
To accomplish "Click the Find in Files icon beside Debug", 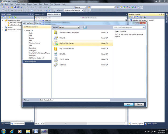I will point(89,7).
